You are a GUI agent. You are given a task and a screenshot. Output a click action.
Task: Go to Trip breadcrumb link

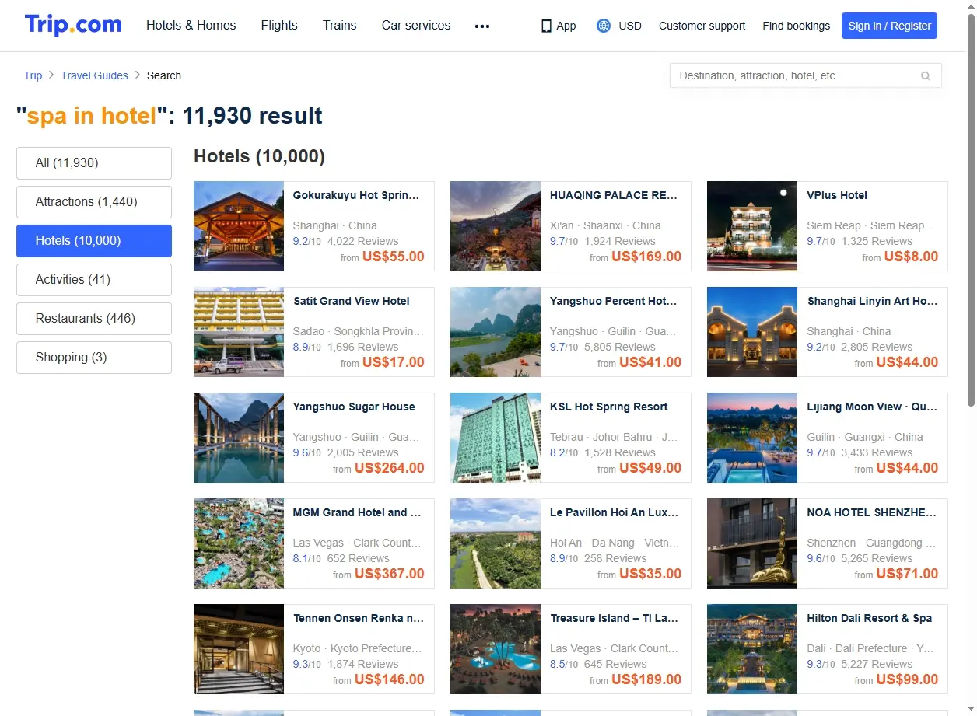[x=33, y=75]
